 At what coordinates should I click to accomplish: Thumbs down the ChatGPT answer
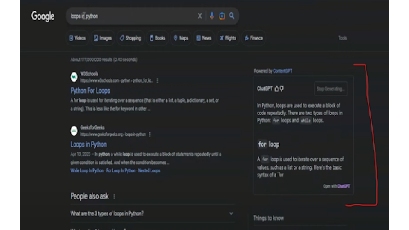pos(282,89)
